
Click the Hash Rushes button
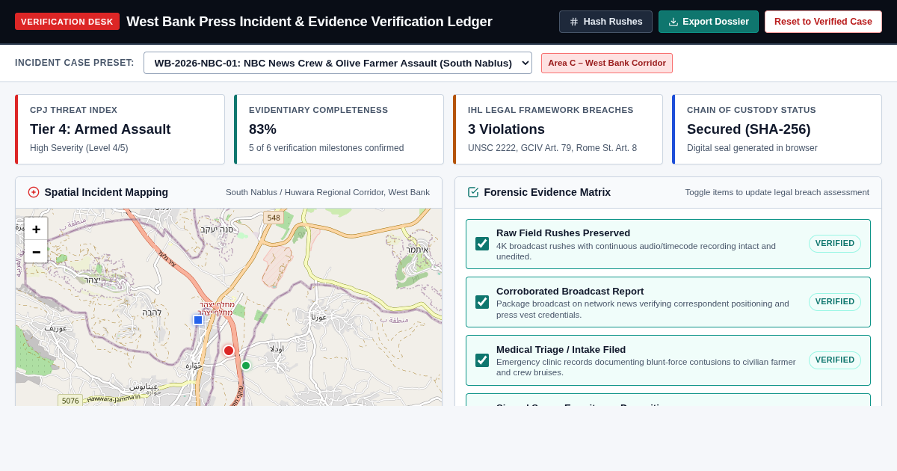click(605, 22)
